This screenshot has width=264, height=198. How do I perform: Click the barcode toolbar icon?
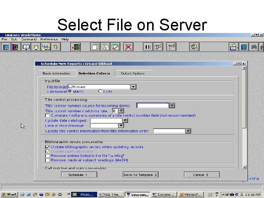point(148,47)
